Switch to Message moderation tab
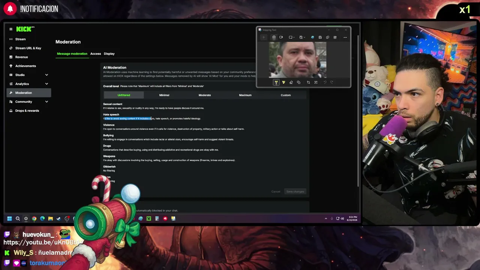Image resolution: width=480 pixels, height=270 pixels. 72,54
